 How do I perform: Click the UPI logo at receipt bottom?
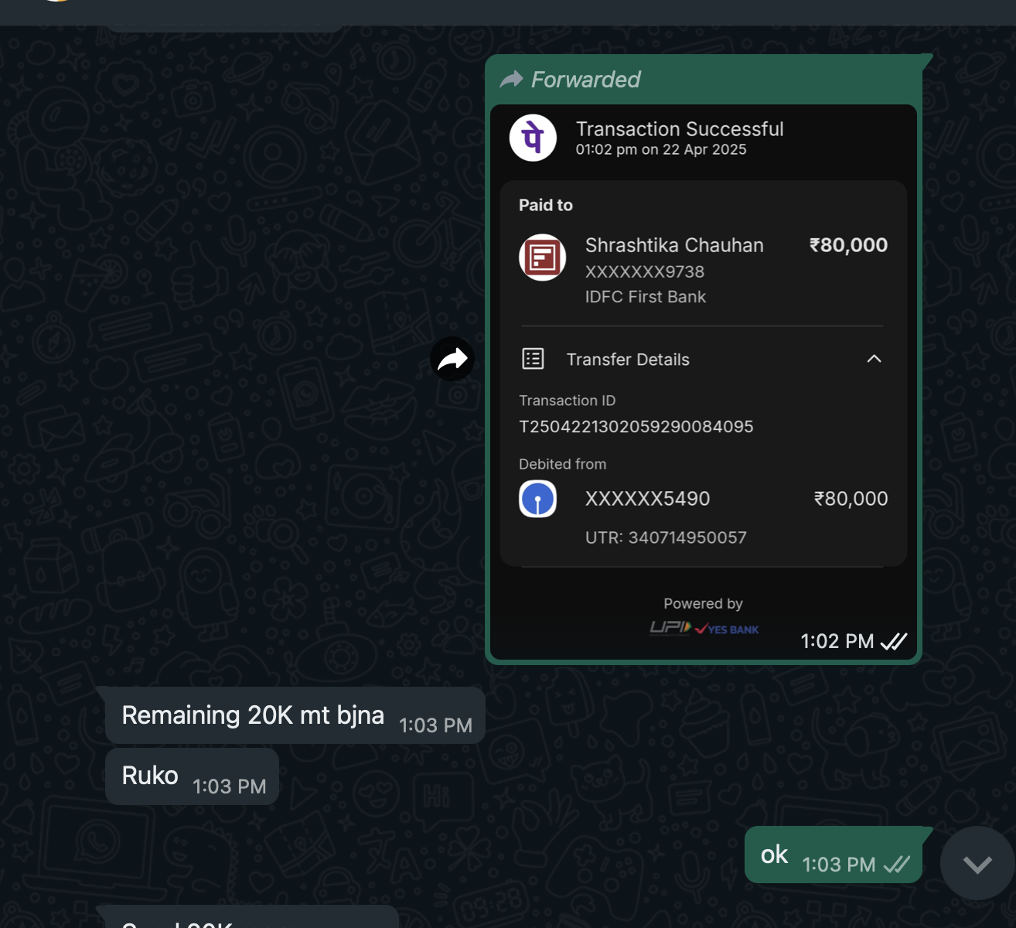(670, 628)
